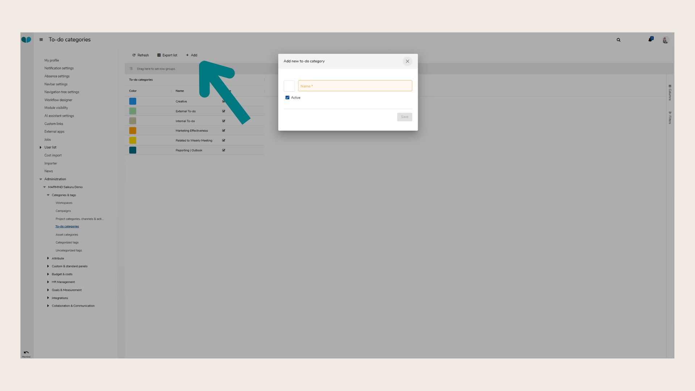
Task: Open the notifications bell icon
Action: coord(650,39)
